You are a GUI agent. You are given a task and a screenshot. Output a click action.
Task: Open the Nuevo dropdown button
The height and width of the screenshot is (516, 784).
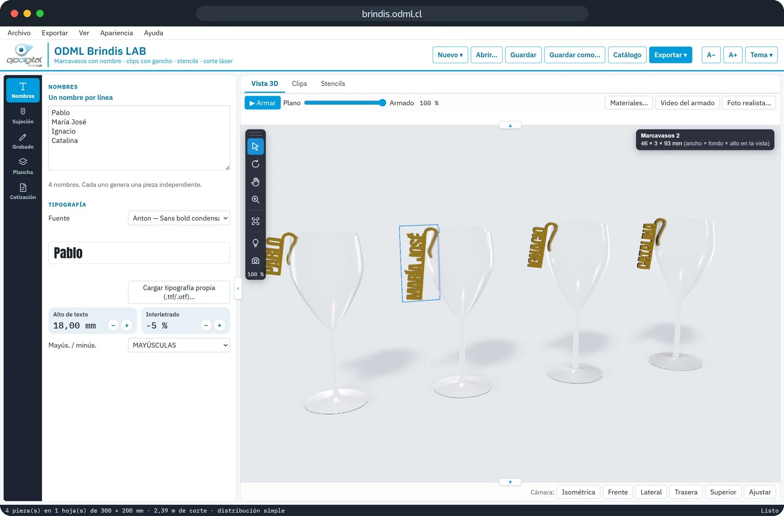pyautogui.click(x=450, y=55)
